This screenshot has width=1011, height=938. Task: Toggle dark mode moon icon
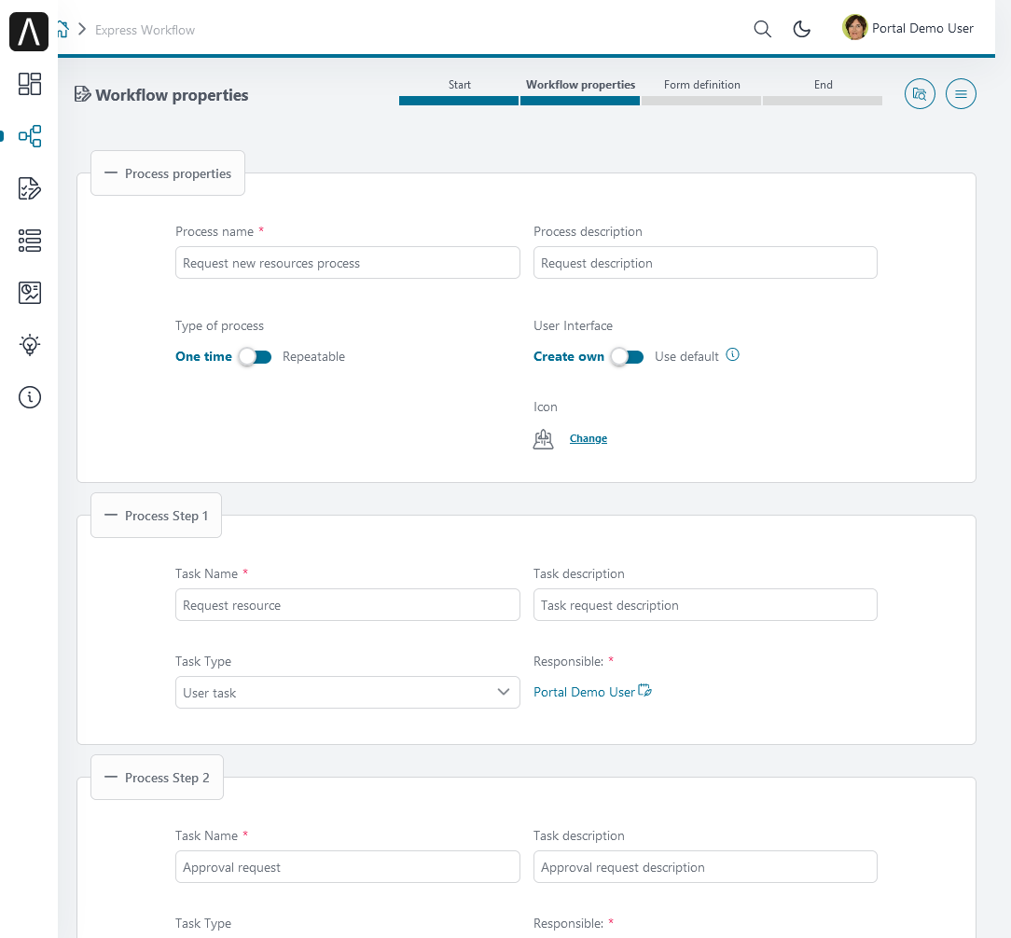pyautogui.click(x=801, y=29)
